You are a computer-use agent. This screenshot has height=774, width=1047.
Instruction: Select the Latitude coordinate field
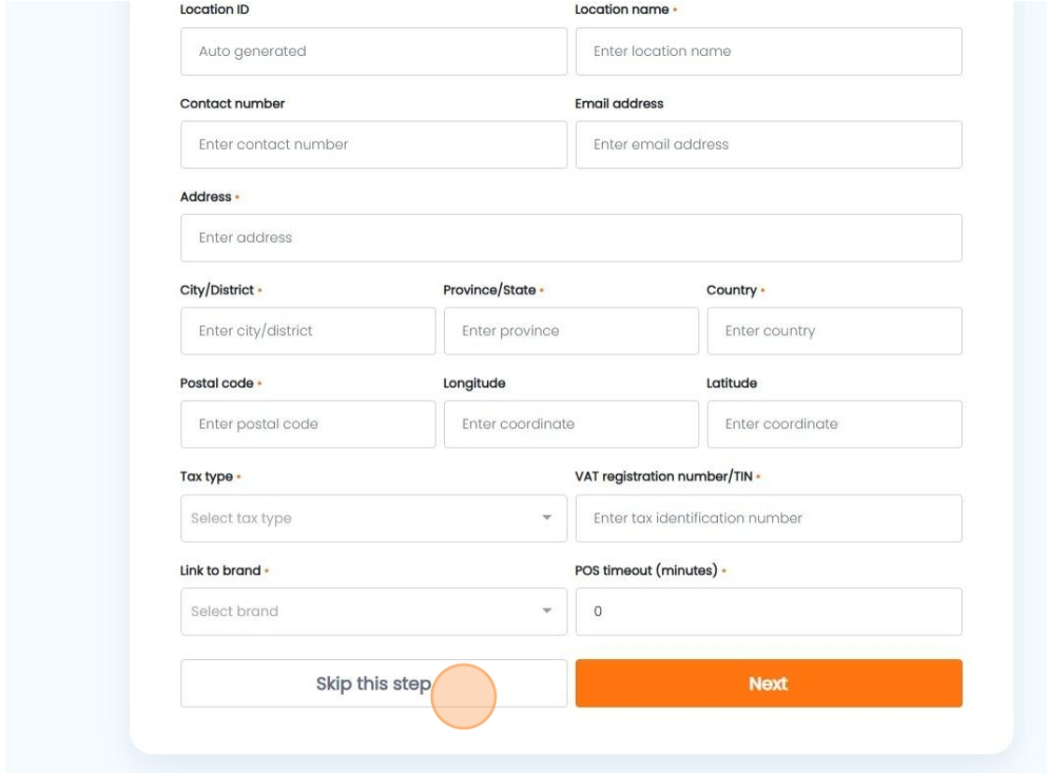pos(835,424)
